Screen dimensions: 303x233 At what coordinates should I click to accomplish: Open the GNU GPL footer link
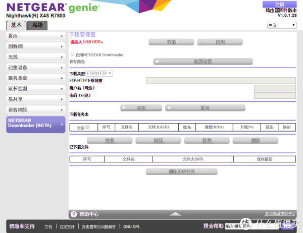tap(132, 226)
